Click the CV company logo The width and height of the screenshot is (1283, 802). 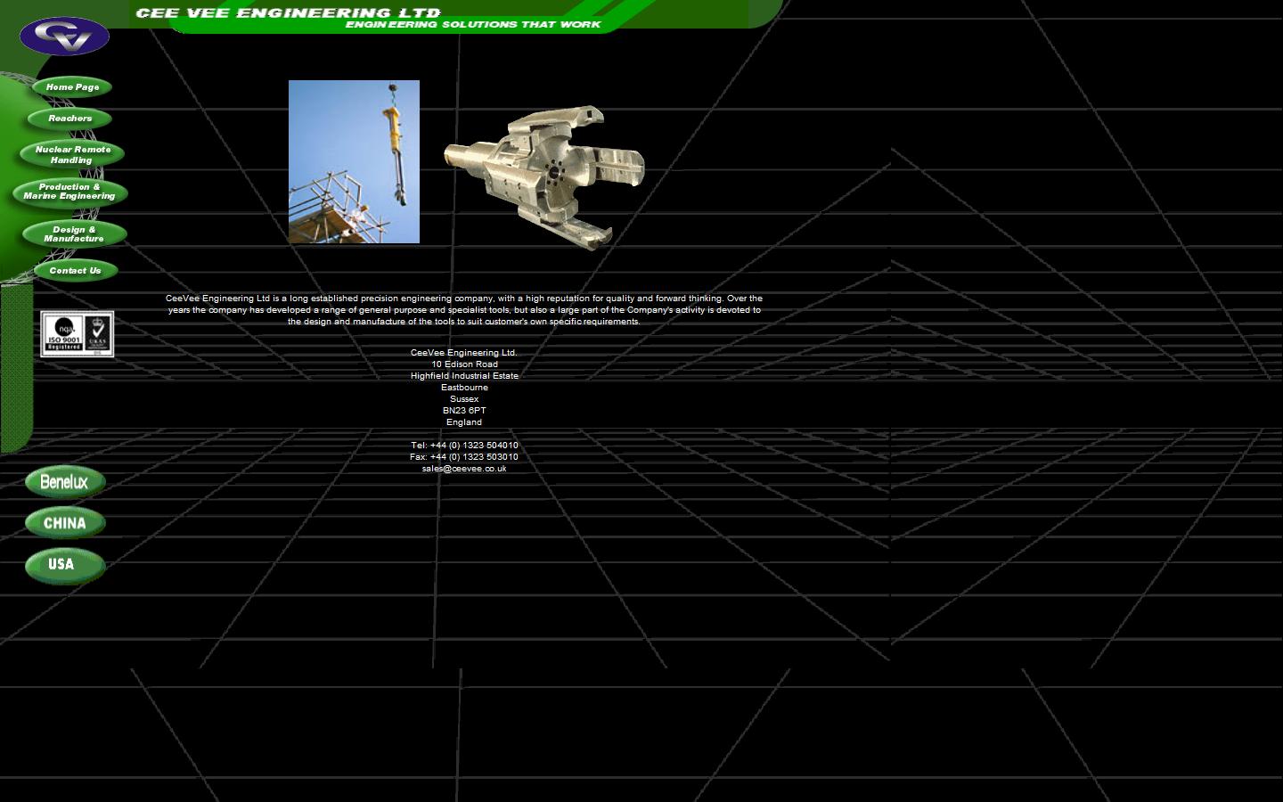tap(62, 36)
